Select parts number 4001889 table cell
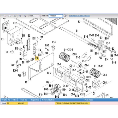 click(x=21, y=103)
